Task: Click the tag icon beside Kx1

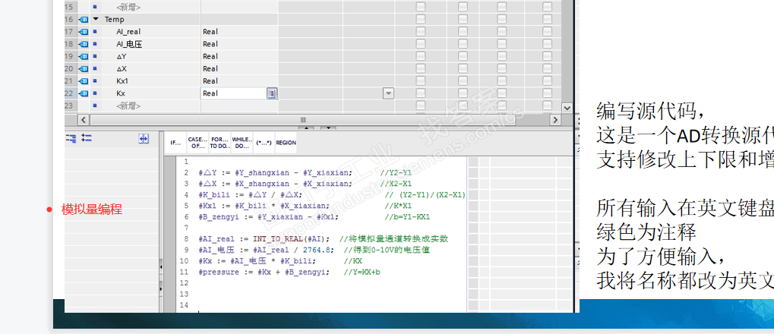Action: tap(84, 81)
